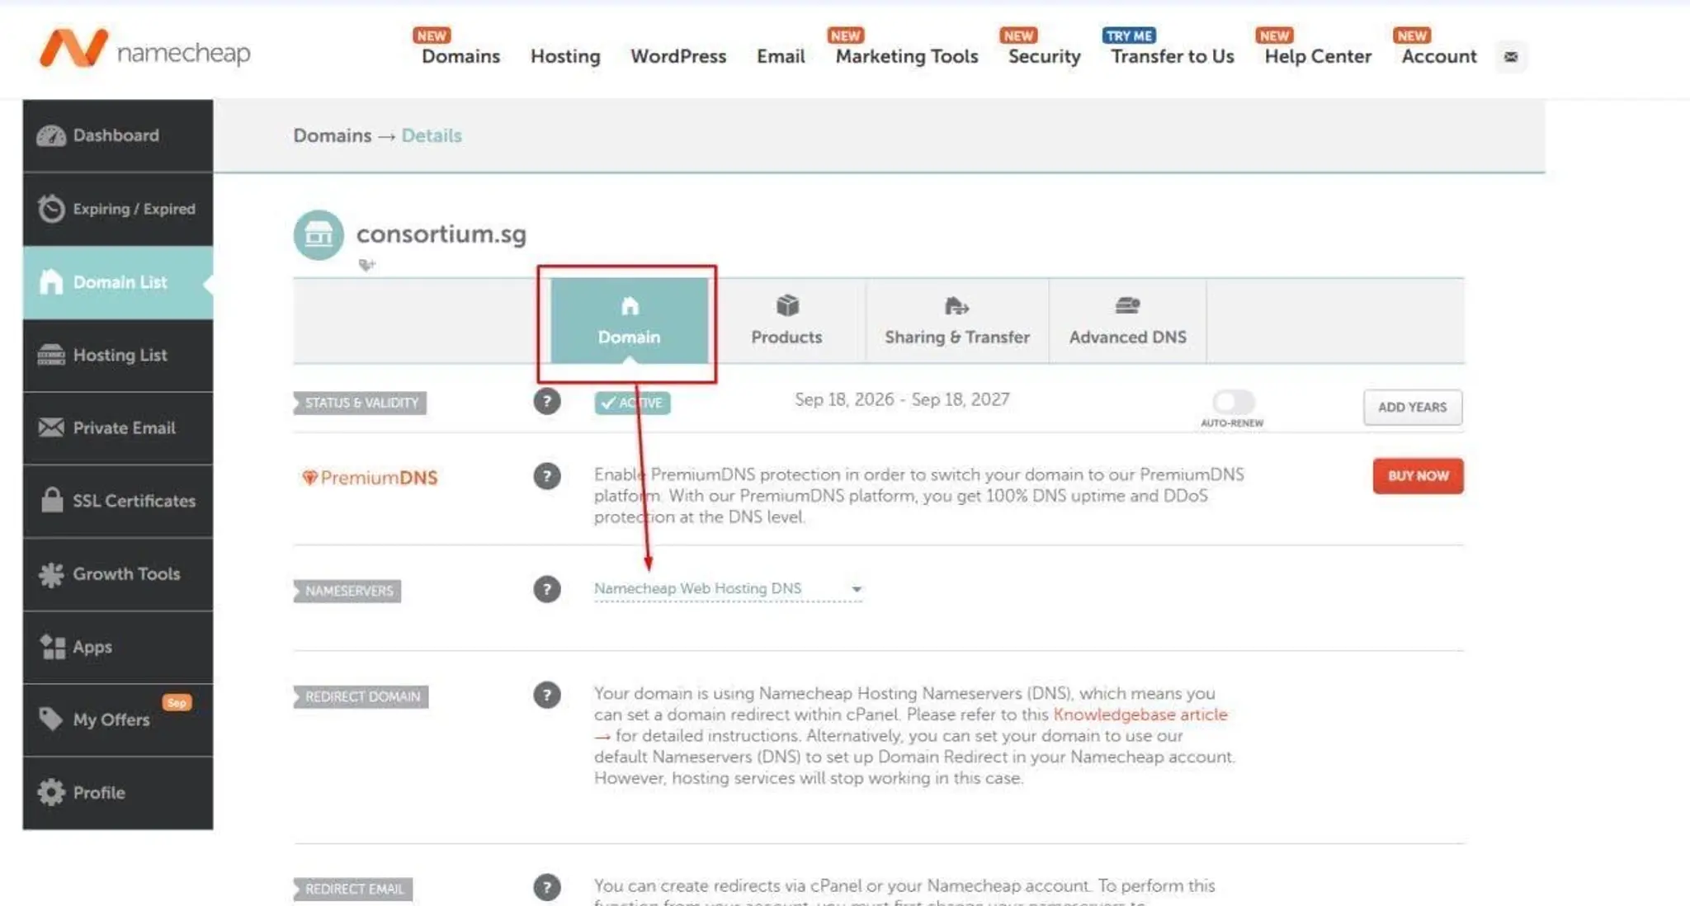Open the mail envelope icon in header
This screenshot has width=1690, height=906.
(x=1511, y=57)
